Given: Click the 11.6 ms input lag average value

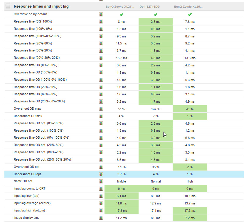Looking at the screenshot, I should click(x=121, y=203).
